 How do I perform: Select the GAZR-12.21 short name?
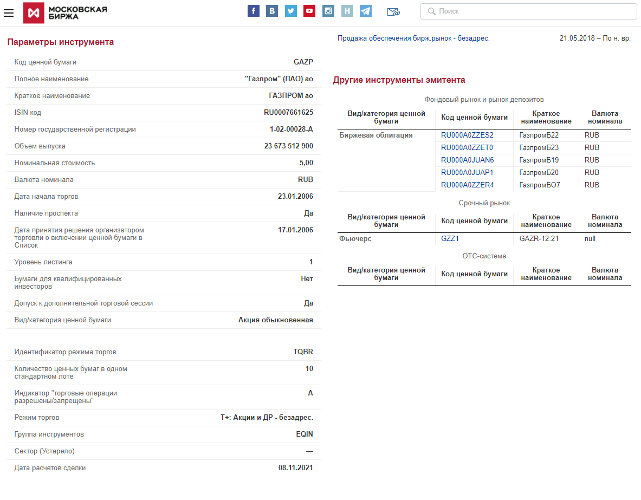[x=539, y=239]
